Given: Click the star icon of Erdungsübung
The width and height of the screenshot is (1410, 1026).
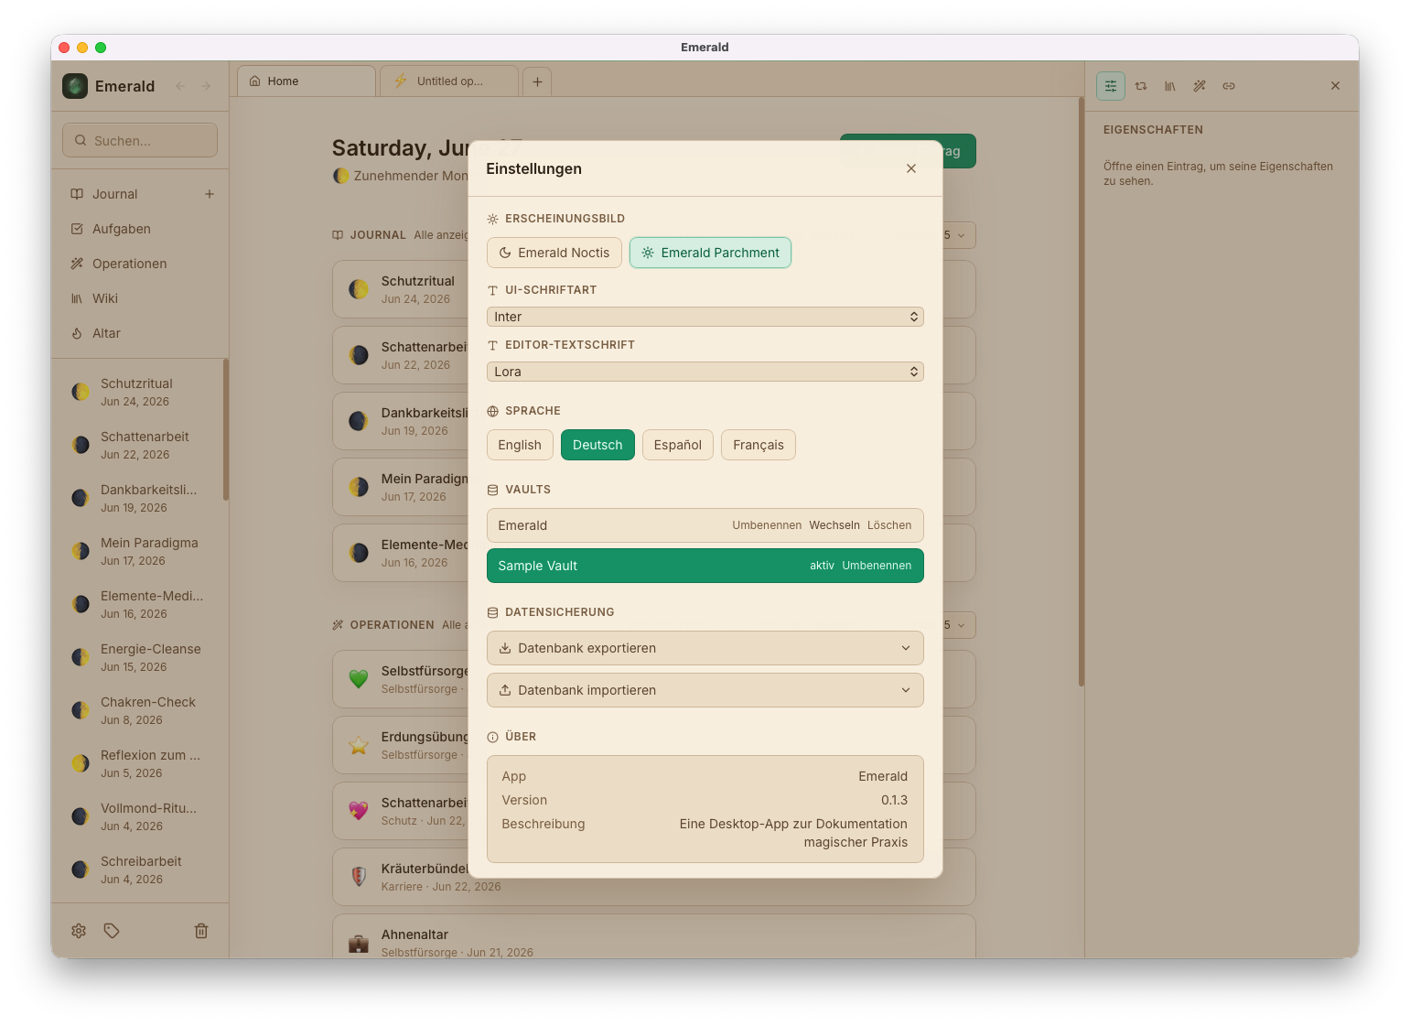Looking at the screenshot, I should [359, 745].
